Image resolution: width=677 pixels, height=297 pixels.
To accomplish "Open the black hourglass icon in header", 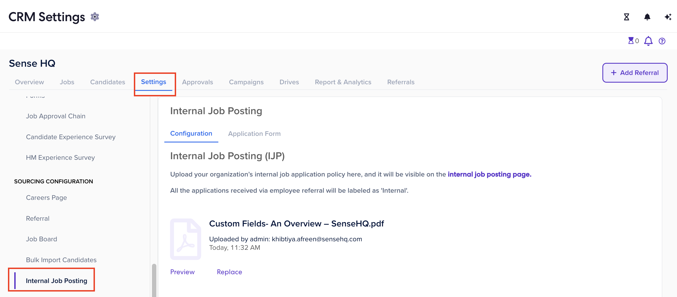I will point(627,17).
